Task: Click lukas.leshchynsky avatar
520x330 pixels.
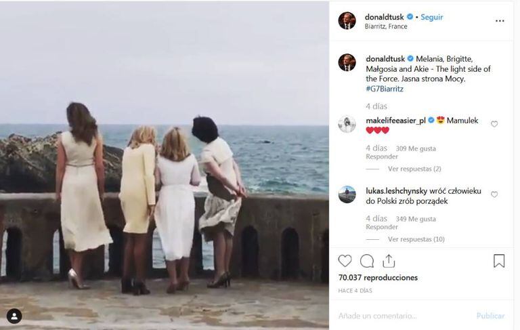Action: [x=347, y=194]
